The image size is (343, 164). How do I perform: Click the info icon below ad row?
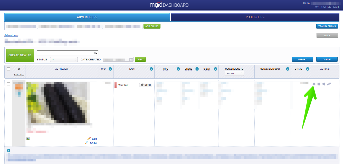pos(8,151)
